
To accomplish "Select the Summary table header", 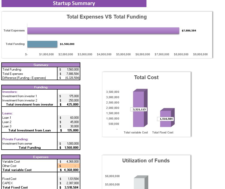I will click(41, 65).
